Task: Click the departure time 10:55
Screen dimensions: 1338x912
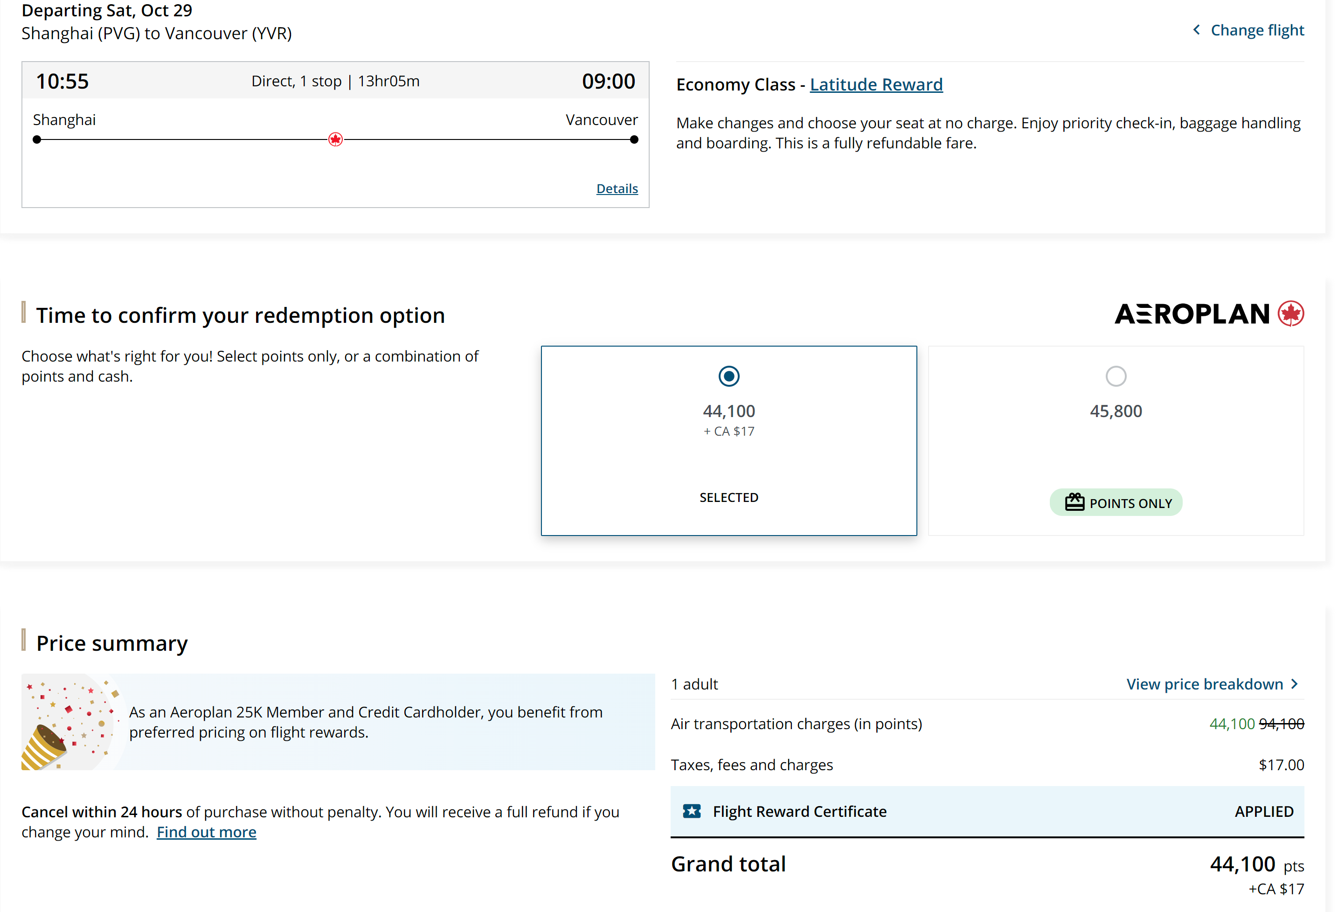Action: point(62,81)
